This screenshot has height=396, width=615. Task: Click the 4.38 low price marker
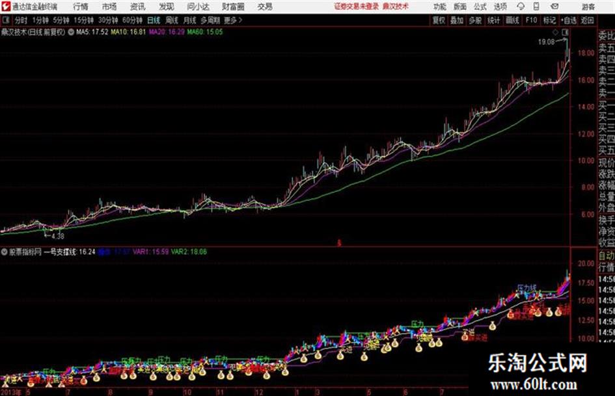(58, 236)
